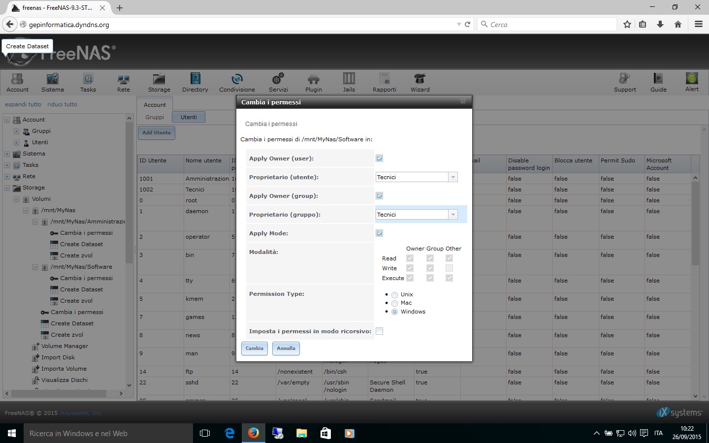Open Firefox downloads arrow icon
Screen dimensions: 709x443
coord(660,24)
